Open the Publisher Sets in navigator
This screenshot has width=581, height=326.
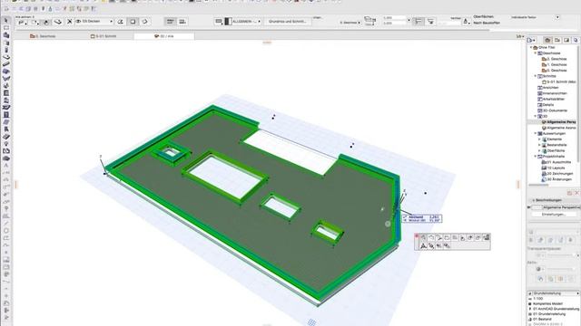(576, 40)
